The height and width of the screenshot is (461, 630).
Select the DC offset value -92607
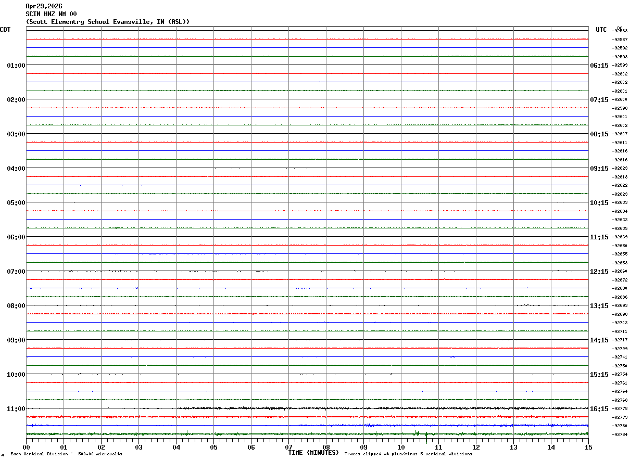click(620, 134)
